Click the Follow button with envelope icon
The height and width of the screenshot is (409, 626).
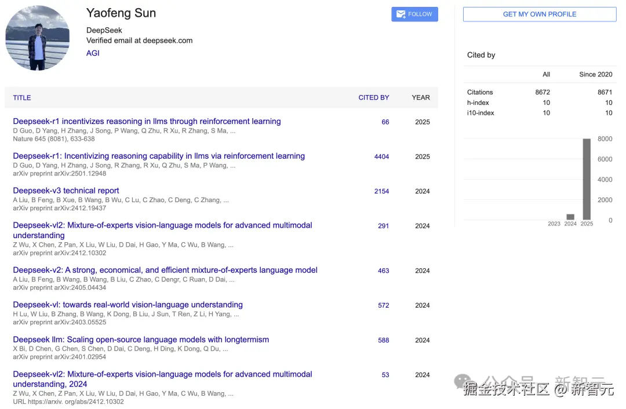414,14
